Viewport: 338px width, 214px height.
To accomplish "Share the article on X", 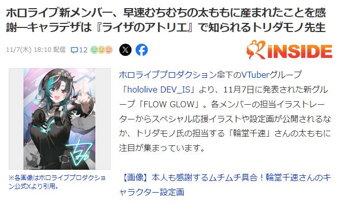I will 125,50.
